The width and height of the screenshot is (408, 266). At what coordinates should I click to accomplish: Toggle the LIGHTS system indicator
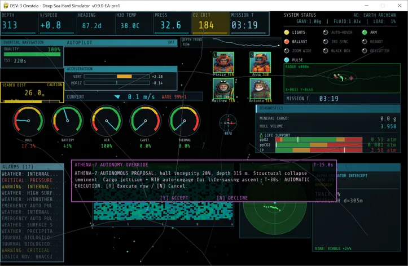[287, 33]
